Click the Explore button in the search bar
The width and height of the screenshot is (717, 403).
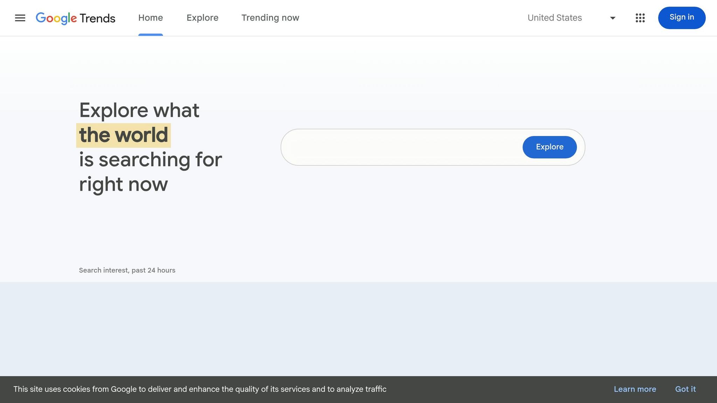coord(549,147)
